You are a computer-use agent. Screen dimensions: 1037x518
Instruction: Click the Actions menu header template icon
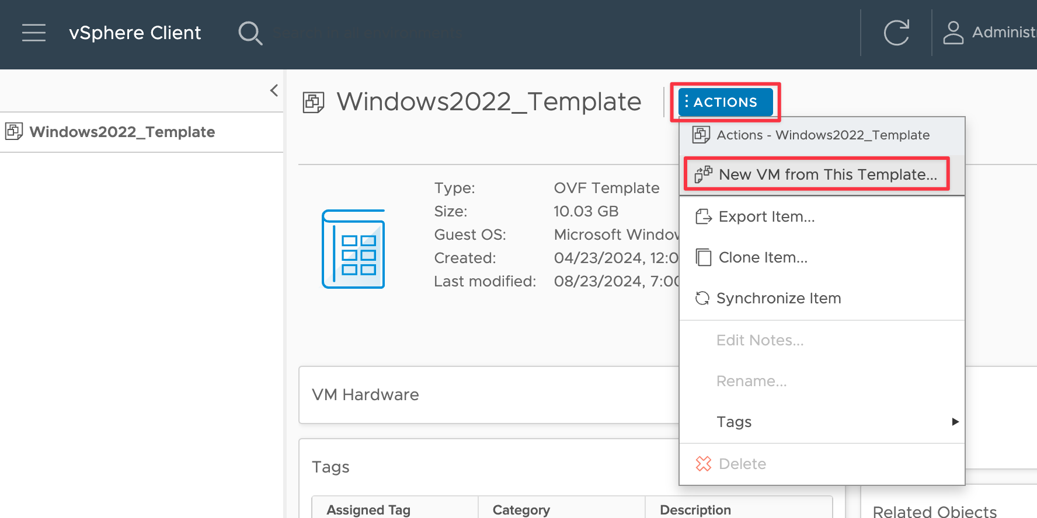(x=701, y=135)
